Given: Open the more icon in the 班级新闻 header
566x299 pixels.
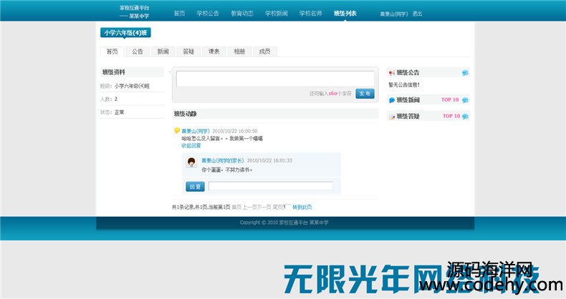Looking at the screenshot, I should point(465,100).
